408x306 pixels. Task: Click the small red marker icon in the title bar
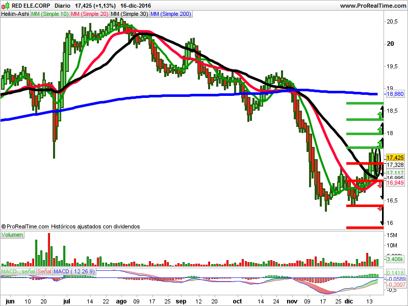(x=4, y=6)
